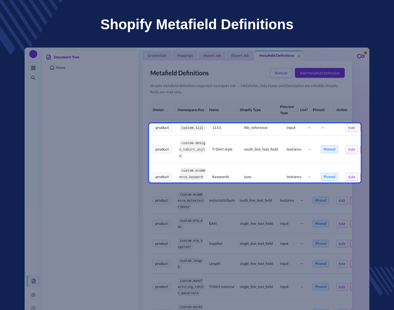Open the Import Job tab

(x=212, y=56)
